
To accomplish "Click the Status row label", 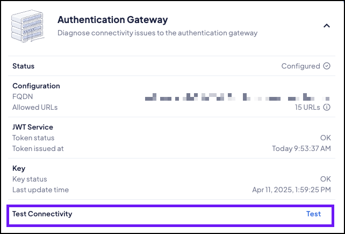I will 23,66.
